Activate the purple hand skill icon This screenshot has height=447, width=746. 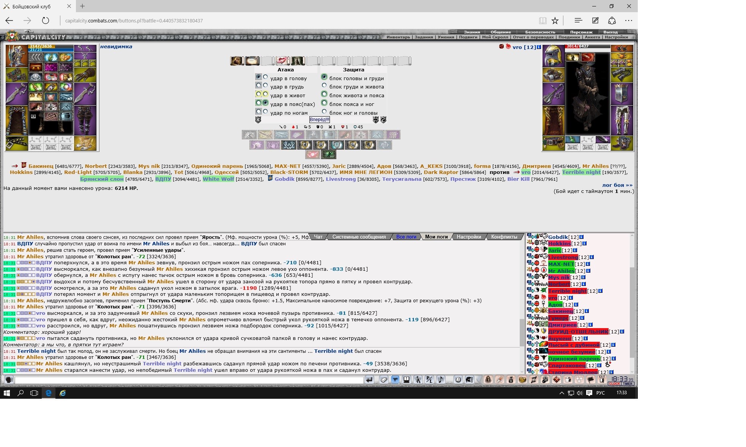[273, 145]
